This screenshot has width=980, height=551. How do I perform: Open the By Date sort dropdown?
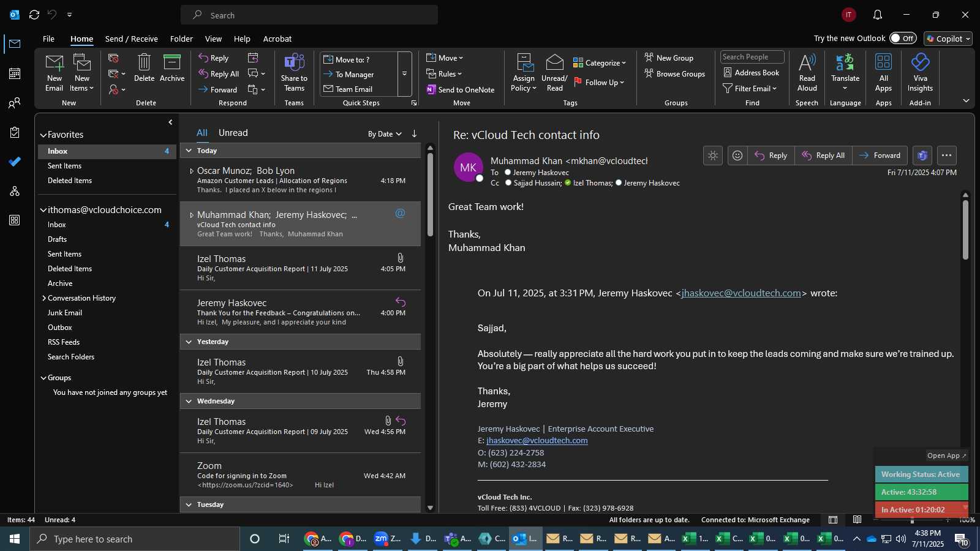click(x=385, y=133)
